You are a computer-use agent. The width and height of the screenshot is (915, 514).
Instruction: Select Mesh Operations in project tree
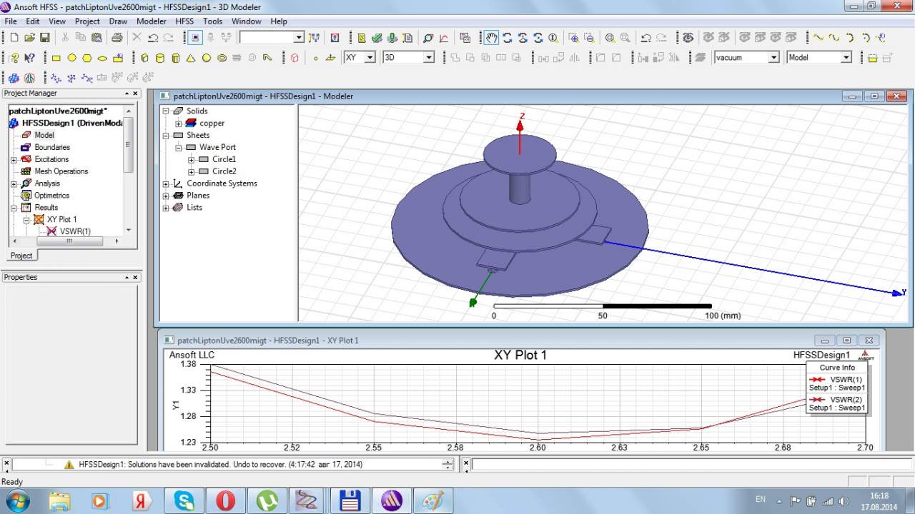(x=61, y=171)
